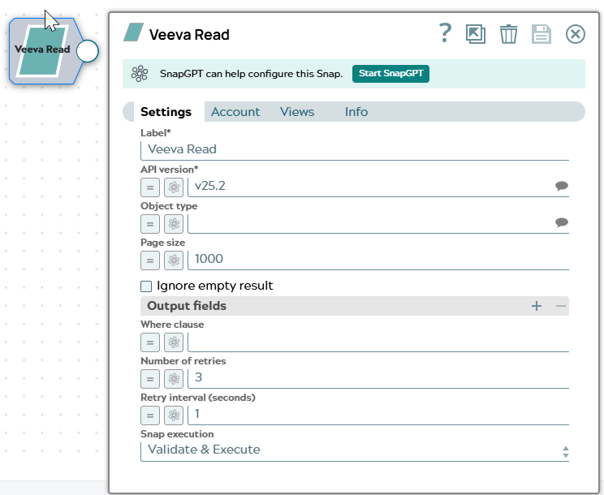Click the pop-out dialog icon

coord(476,34)
